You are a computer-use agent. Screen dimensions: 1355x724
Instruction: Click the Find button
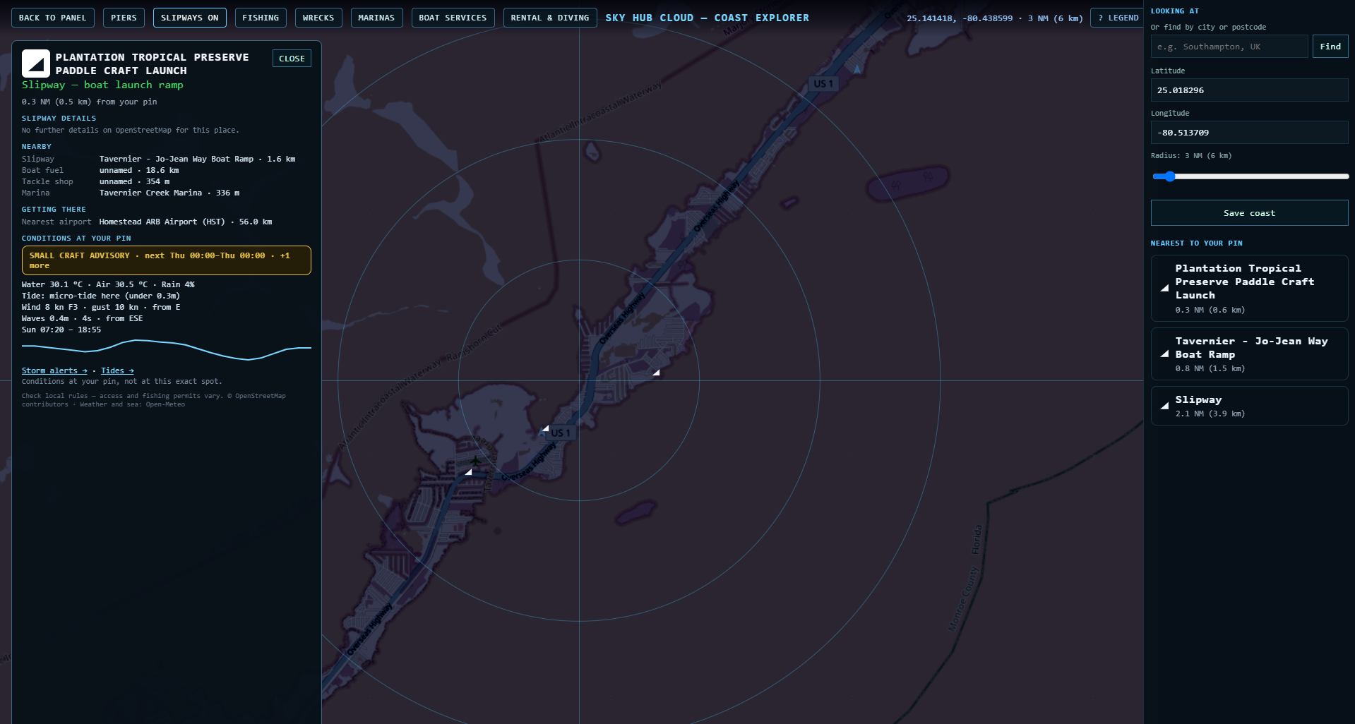point(1330,47)
